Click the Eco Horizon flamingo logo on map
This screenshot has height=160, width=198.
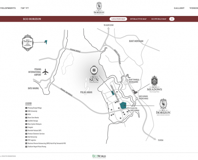point(163,107)
